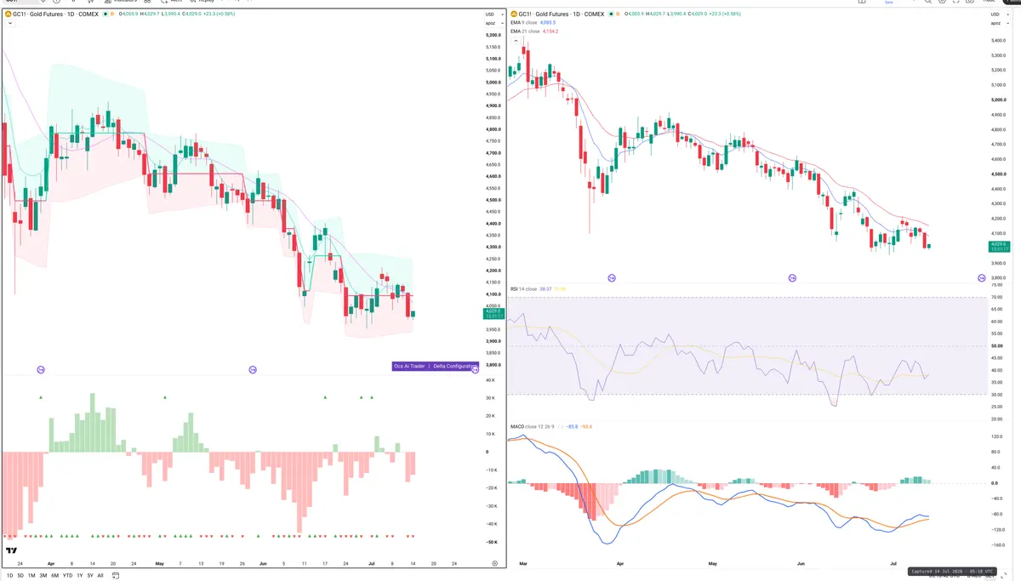Click the Alert button in top toolbar
1021x581 pixels.
point(172,2)
